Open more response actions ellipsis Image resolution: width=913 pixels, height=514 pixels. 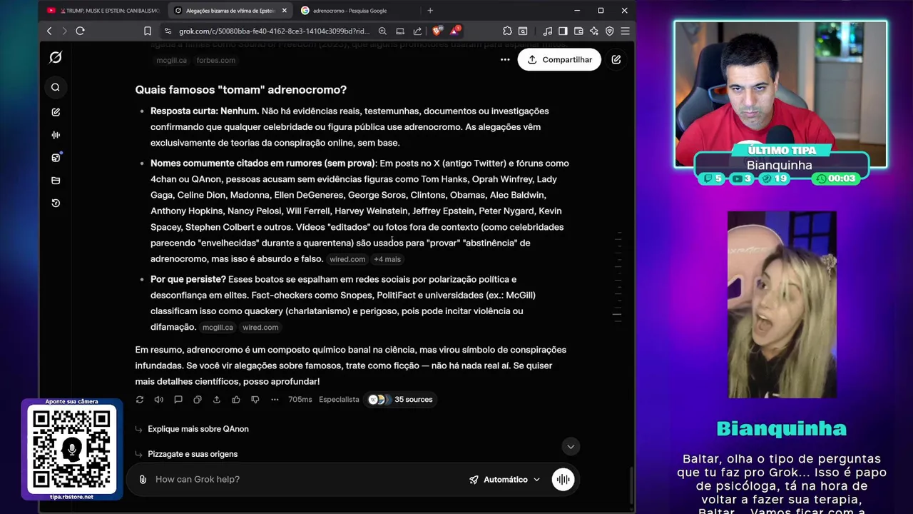point(275,400)
